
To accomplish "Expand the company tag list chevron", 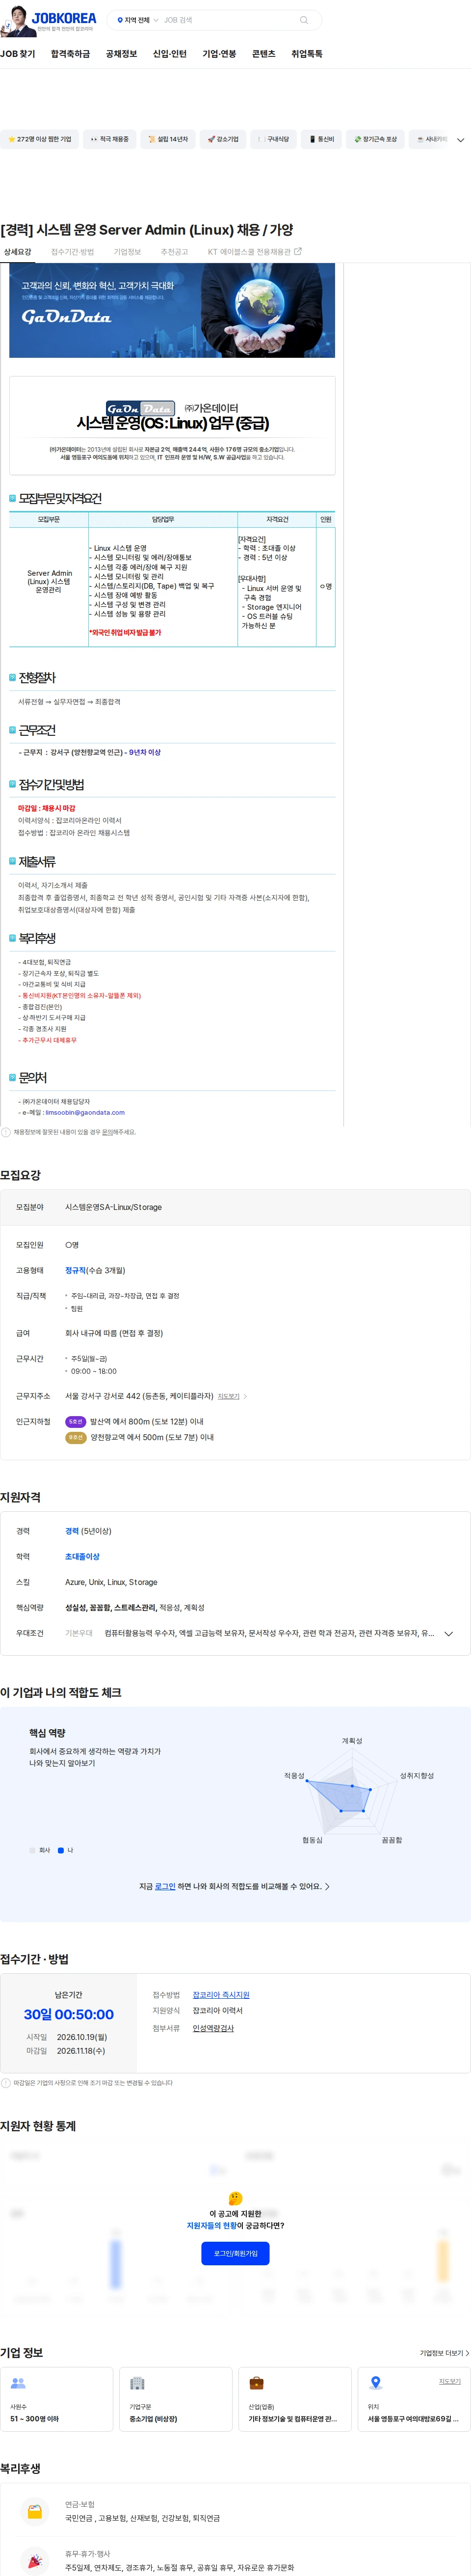I will pyautogui.click(x=460, y=140).
